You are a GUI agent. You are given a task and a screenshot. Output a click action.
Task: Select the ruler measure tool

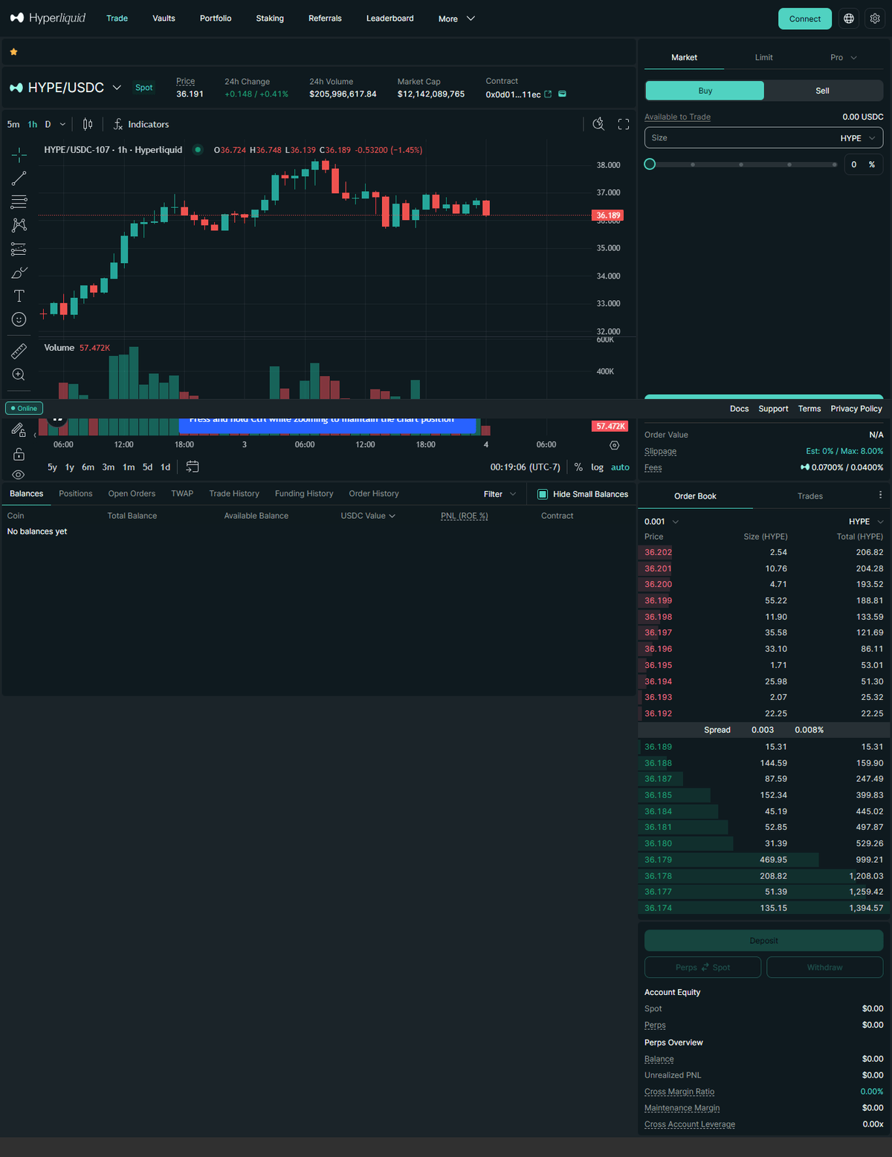click(19, 351)
